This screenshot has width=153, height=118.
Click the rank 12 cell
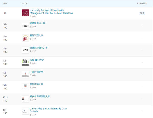point(5,13)
